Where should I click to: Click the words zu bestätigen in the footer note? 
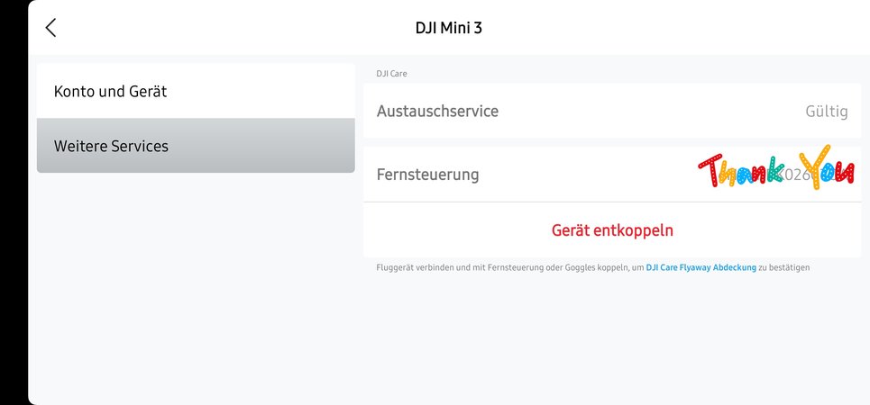[x=784, y=267]
